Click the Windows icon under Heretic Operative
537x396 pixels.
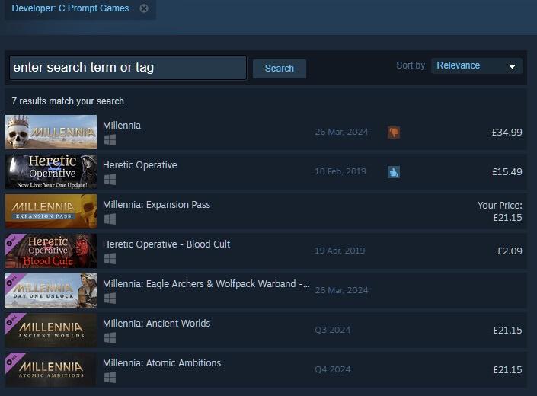pos(110,180)
